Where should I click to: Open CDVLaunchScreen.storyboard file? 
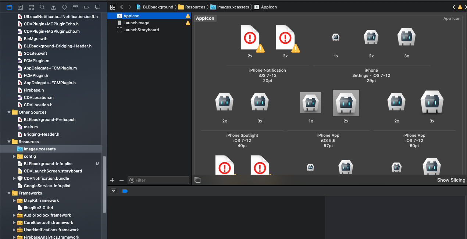(x=53, y=171)
